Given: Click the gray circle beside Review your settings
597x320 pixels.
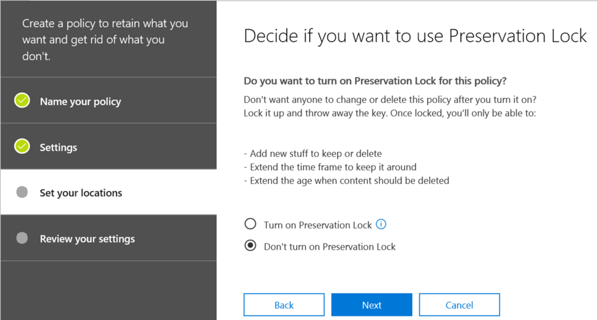Looking at the screenshot, I should [22, 238].
